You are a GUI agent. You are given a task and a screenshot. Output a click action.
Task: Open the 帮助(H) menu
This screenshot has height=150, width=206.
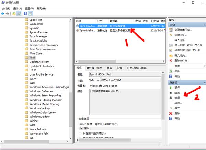[x=41, y=9]
